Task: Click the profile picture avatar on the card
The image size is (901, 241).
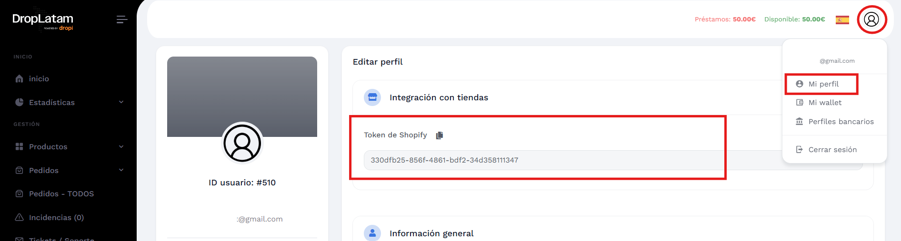Action: tap(242, 143)
